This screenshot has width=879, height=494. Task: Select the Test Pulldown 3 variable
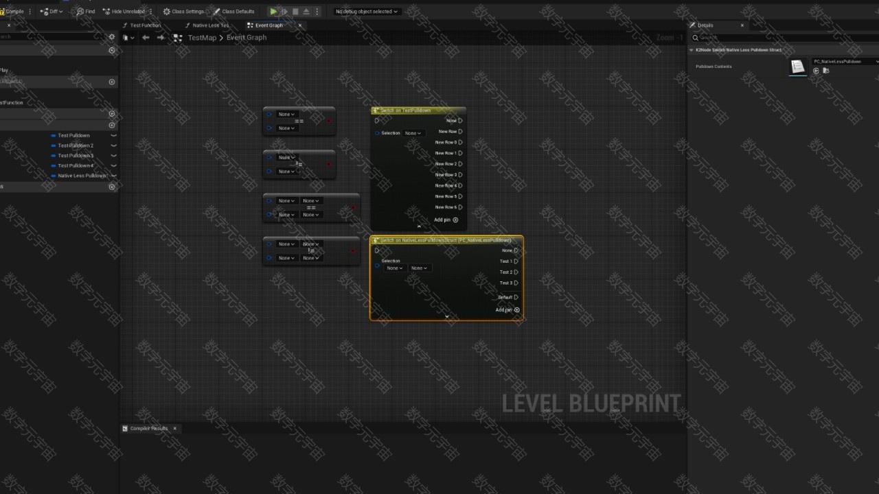pos(76,156)
